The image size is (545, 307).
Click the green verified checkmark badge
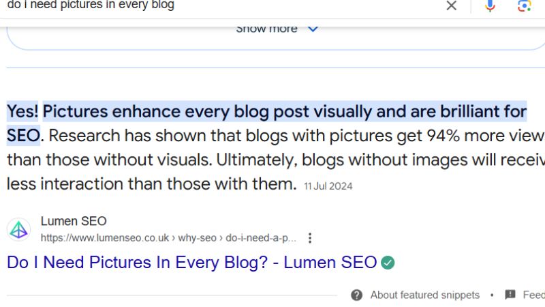coord(388,263)
